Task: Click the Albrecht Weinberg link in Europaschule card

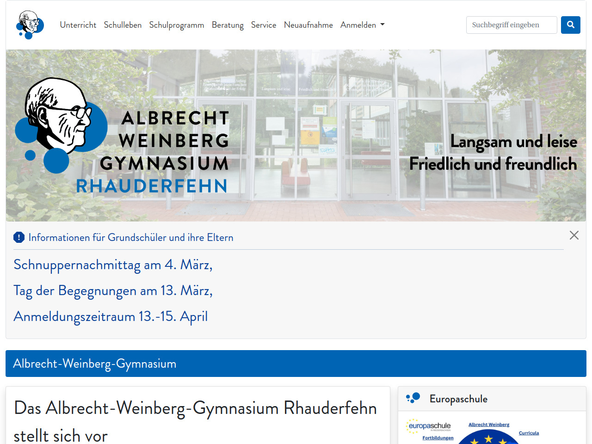Action: [x=488, y=425]
